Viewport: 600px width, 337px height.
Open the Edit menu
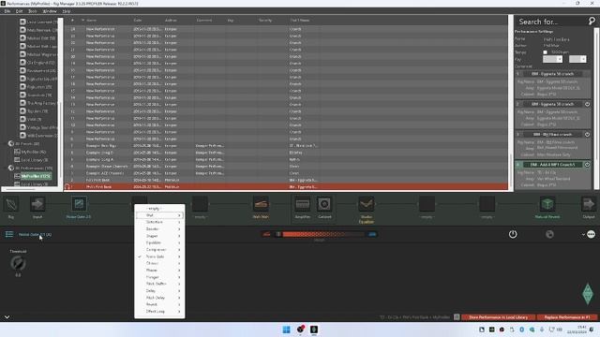click(x=19, y=11)
